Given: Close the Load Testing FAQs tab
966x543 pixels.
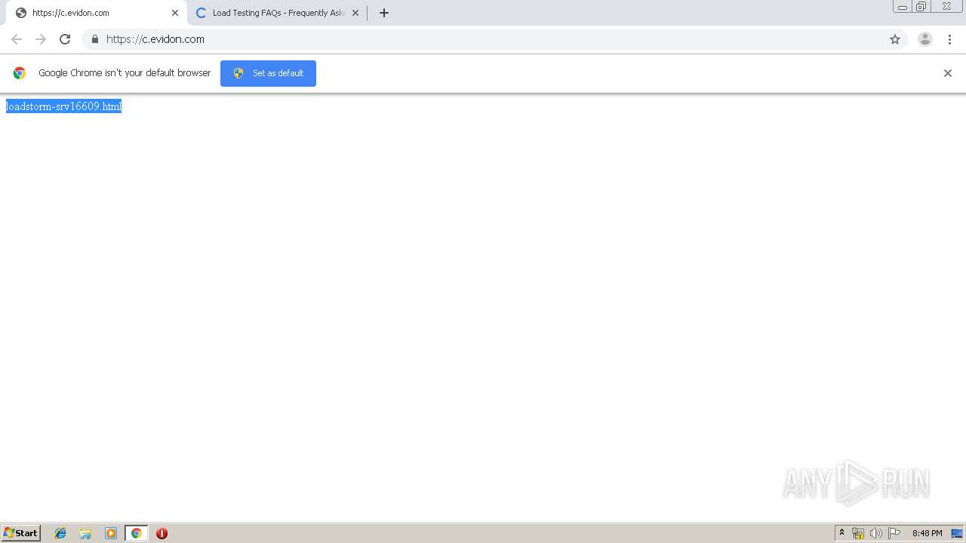Looking at the screenshot, I should (x=355, y=13).
